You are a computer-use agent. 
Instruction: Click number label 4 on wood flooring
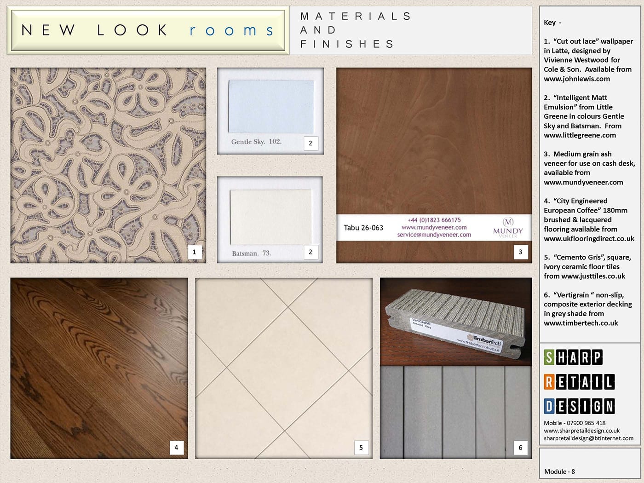tap(176, 448)
